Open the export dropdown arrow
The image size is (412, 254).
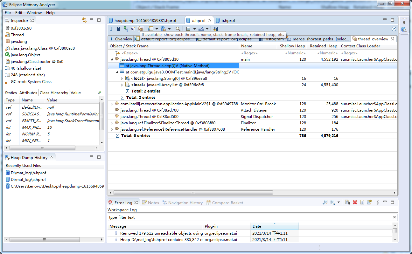coord(207,29)
